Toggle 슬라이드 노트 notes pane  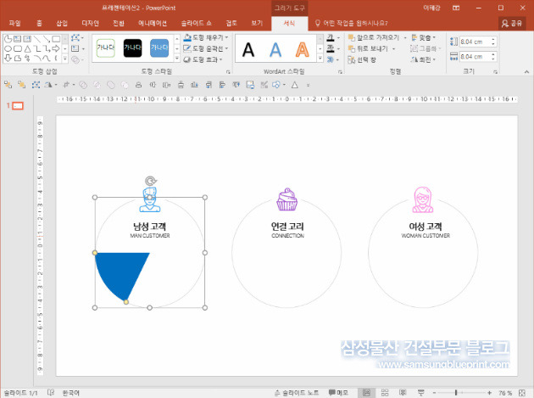coord(297,393)
